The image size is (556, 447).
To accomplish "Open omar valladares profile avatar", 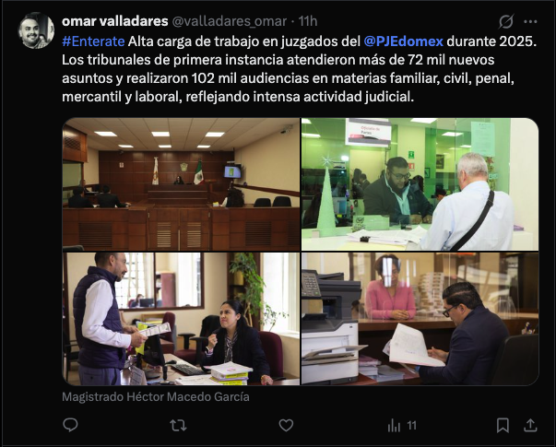I will tap(36, 30).
